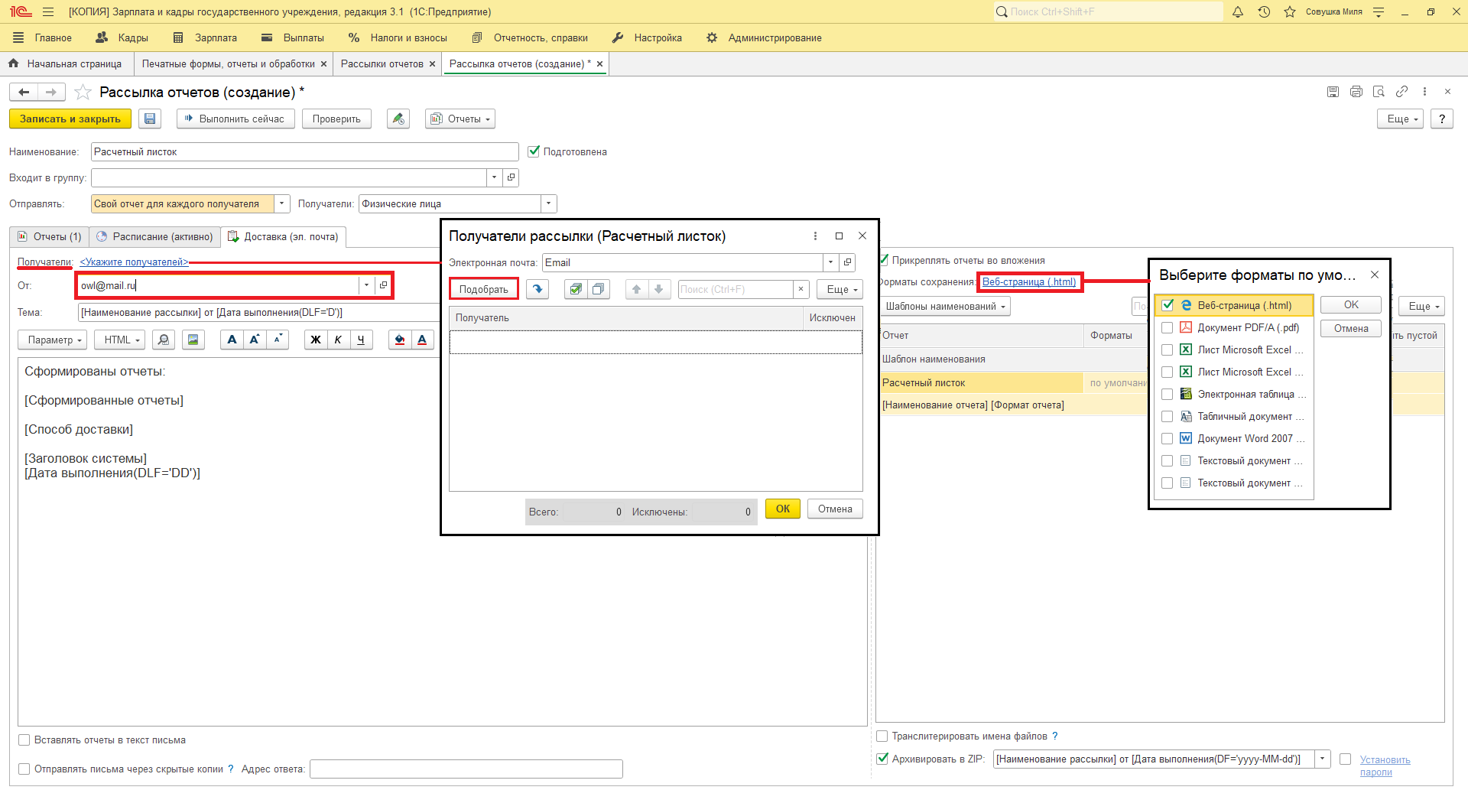Click the schedule edit icon next to Проверить
This screenshot has height=790, width=1468.
click(x=398, y=119)
